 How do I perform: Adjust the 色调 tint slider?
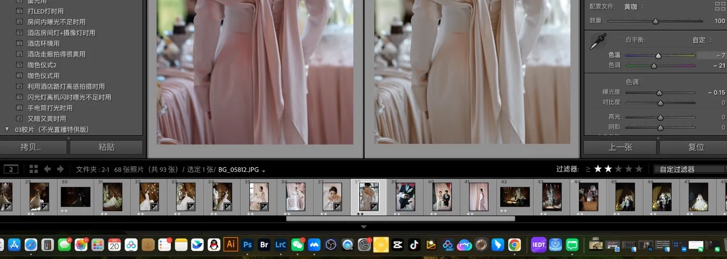point(654,66)
